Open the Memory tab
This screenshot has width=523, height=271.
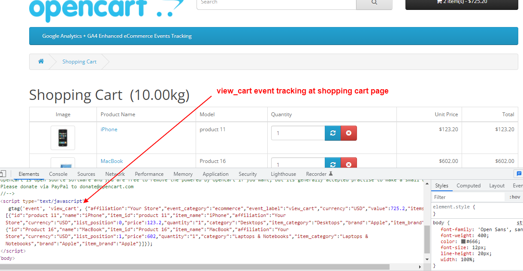[x=183, y=174]
